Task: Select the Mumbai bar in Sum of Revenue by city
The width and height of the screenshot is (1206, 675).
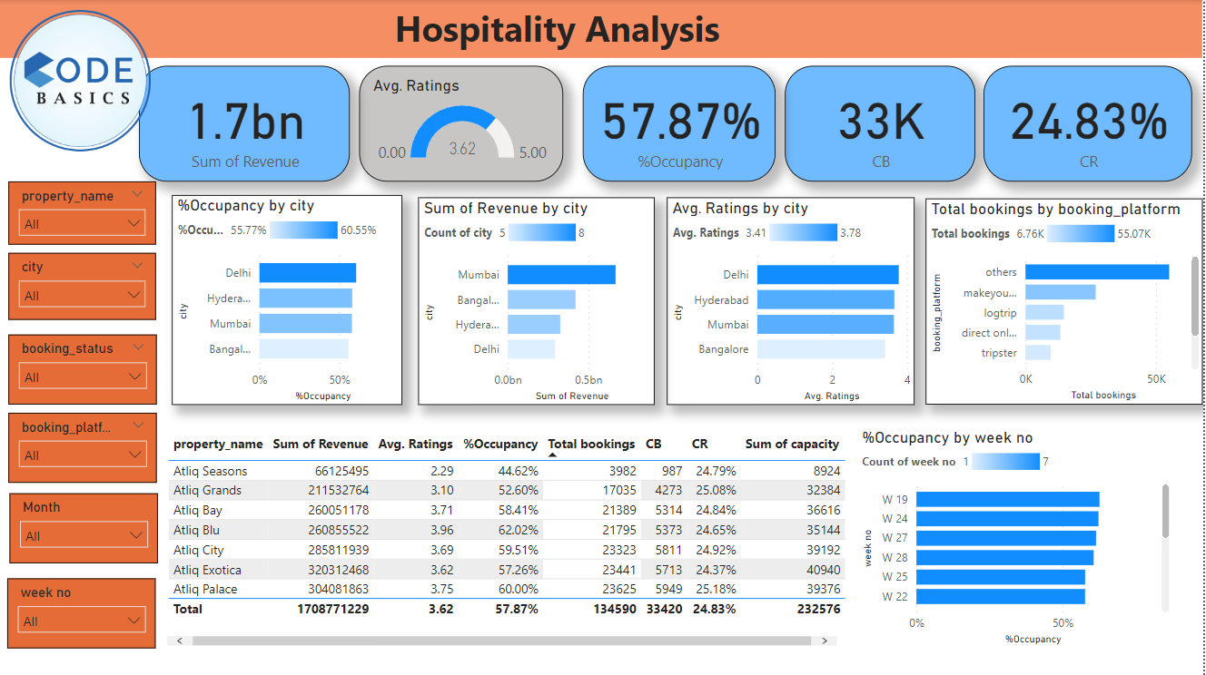Action: pos(560,275)
